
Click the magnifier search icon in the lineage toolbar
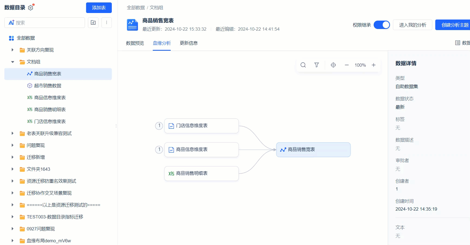pos(303,65)
